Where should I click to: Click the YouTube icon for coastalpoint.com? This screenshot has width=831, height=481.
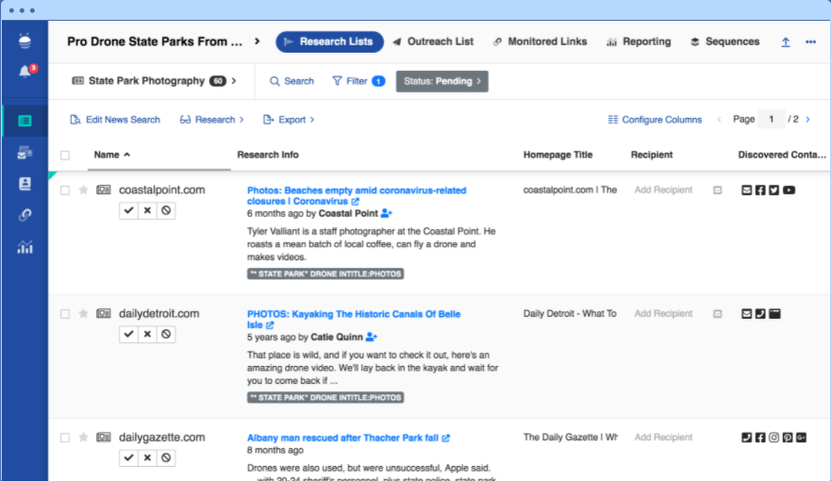789,191
